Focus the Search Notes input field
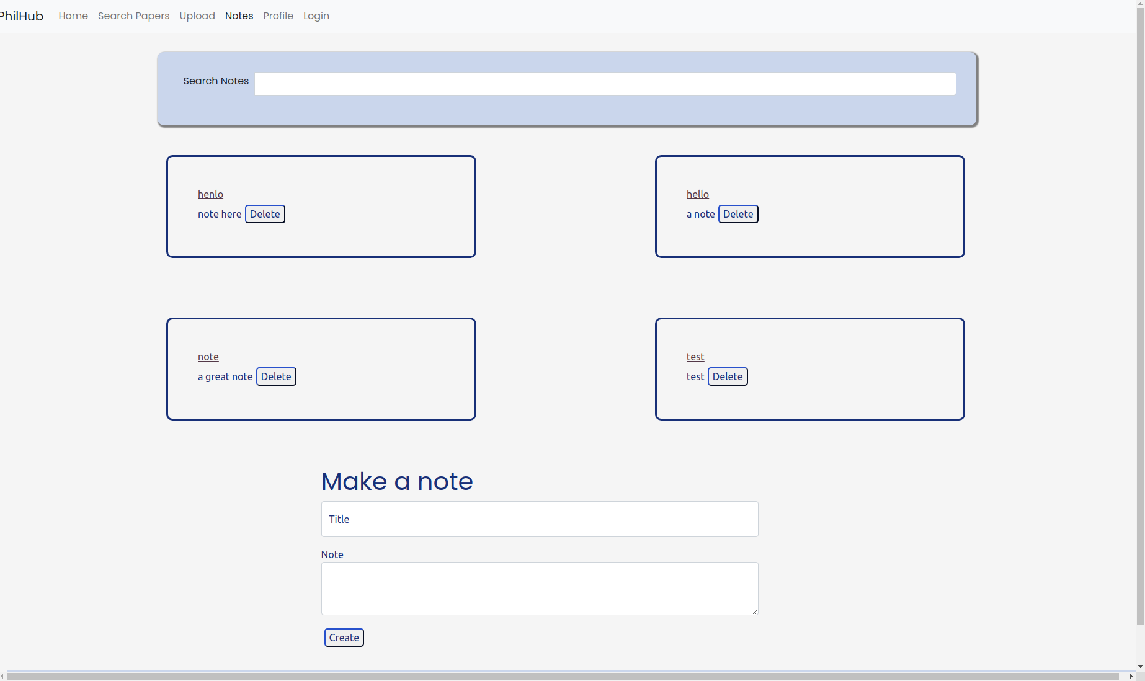This screenshot has width=1145, height=681. [x=605, y=84]
